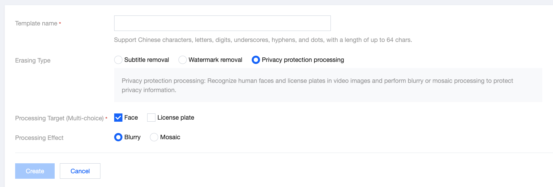Click the "Watermark removal" option text
553x187 pixels.
point(215,60)
